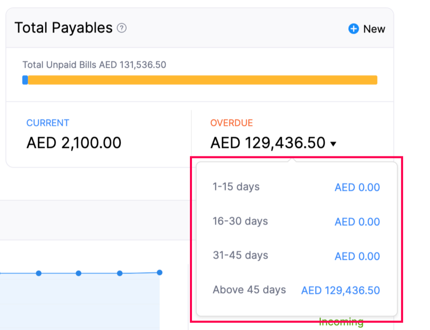
Task: Click the leftmost visible chart data point
Action: (39, 273)
